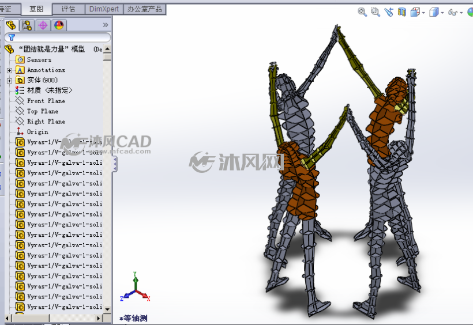The image size is (473, 325).
Task: Click the vertical scrollbar thumb in tree
Action: click(107, 57)
